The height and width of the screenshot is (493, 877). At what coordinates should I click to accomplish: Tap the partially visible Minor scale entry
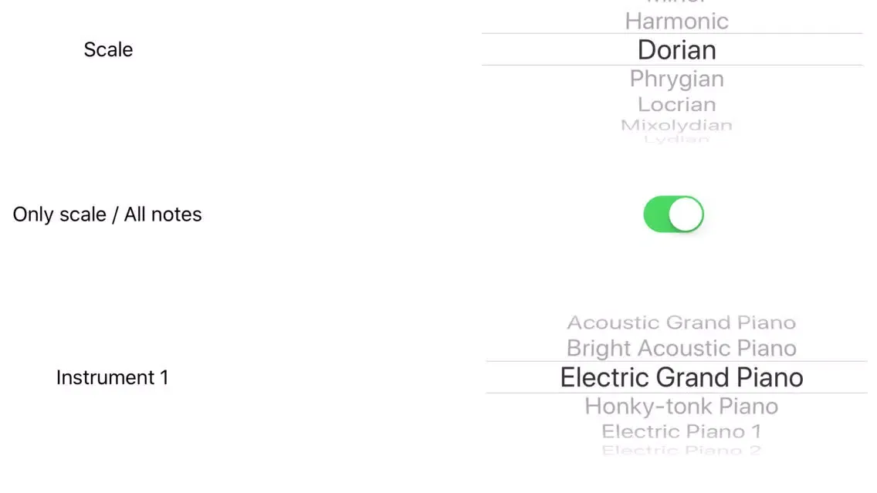(677, 2)
